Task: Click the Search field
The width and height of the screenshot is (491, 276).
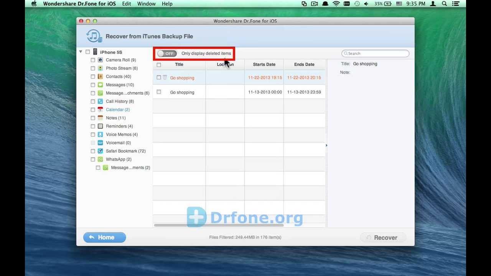Action: [x=376, y=54]
